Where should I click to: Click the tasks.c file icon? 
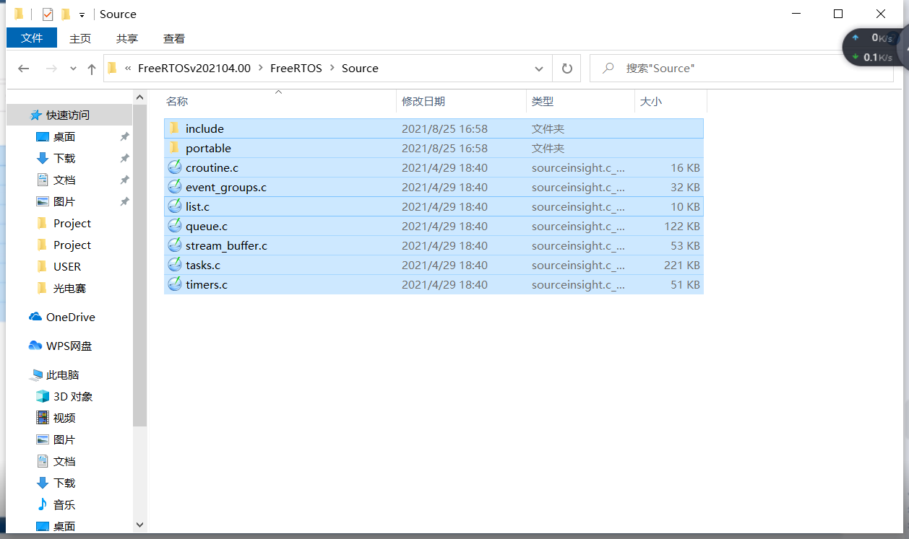(x=175, y=265)
